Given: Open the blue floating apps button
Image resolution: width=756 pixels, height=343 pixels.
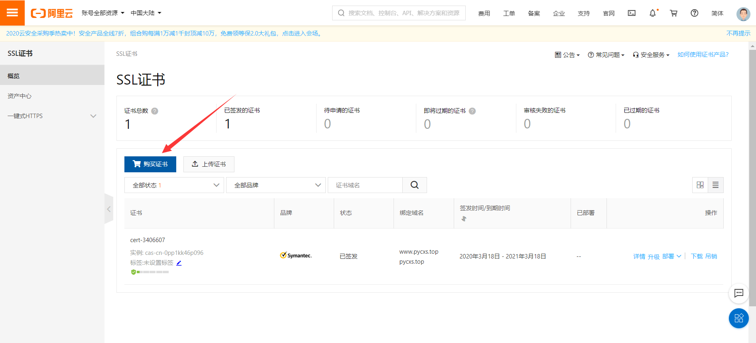Looking at the screenshot, I should click(x=739, y=318).
